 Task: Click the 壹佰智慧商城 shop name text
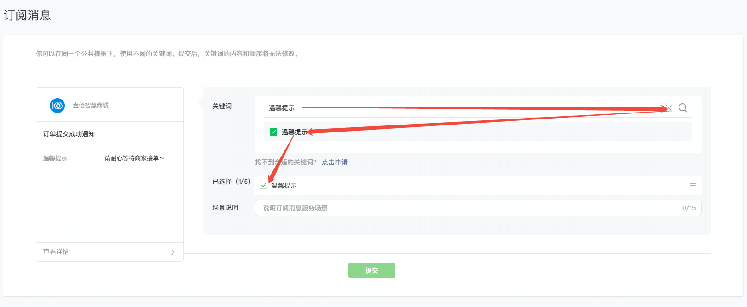pos(91,106)
